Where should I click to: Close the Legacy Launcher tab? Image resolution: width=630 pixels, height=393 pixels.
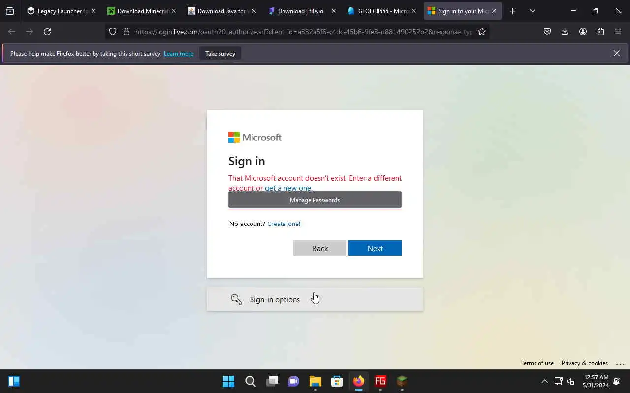94,11
